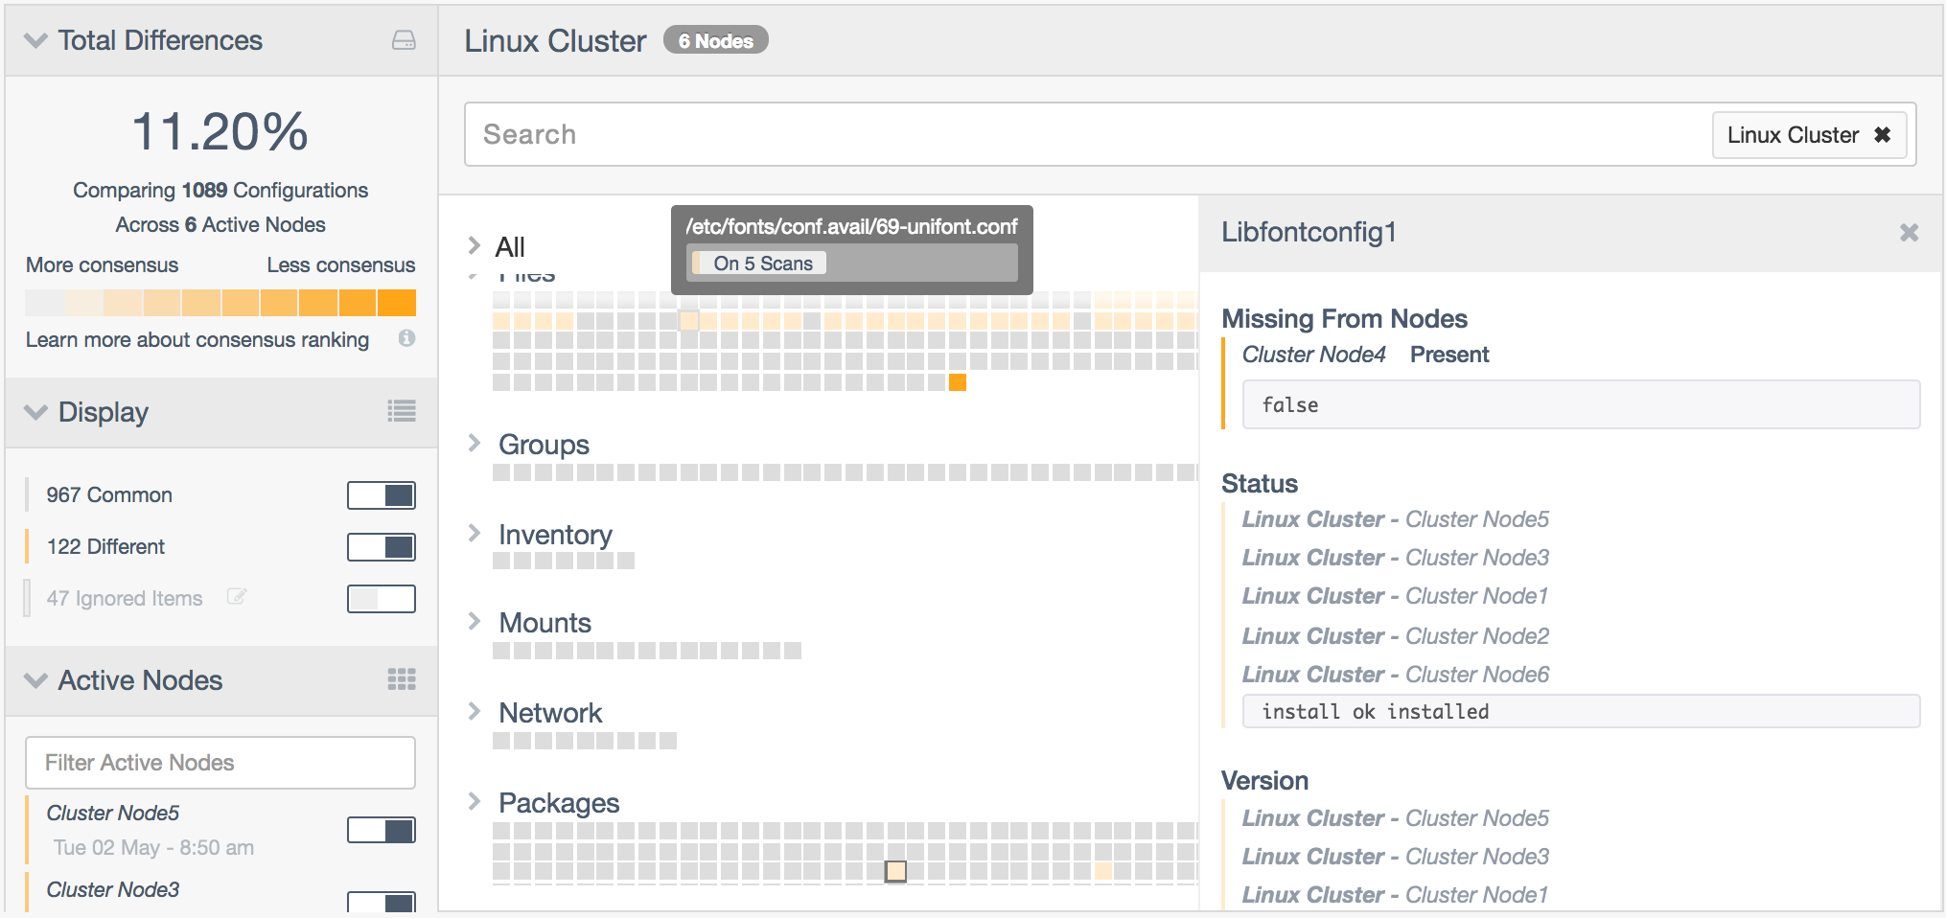Click the Libfontconfig1 panel title
The width and height of the screenshot is (1946, 918).
pyautogui.click(x=1309, y=232)
